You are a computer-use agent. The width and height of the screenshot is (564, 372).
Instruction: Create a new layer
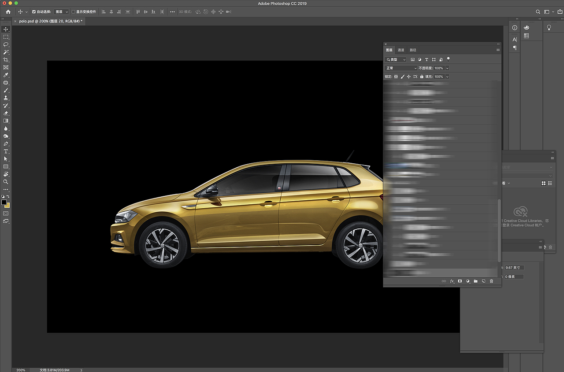483,281
